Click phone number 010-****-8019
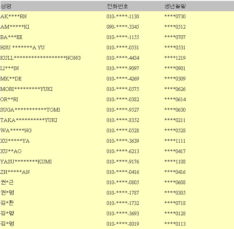 (x=123, y=224)
